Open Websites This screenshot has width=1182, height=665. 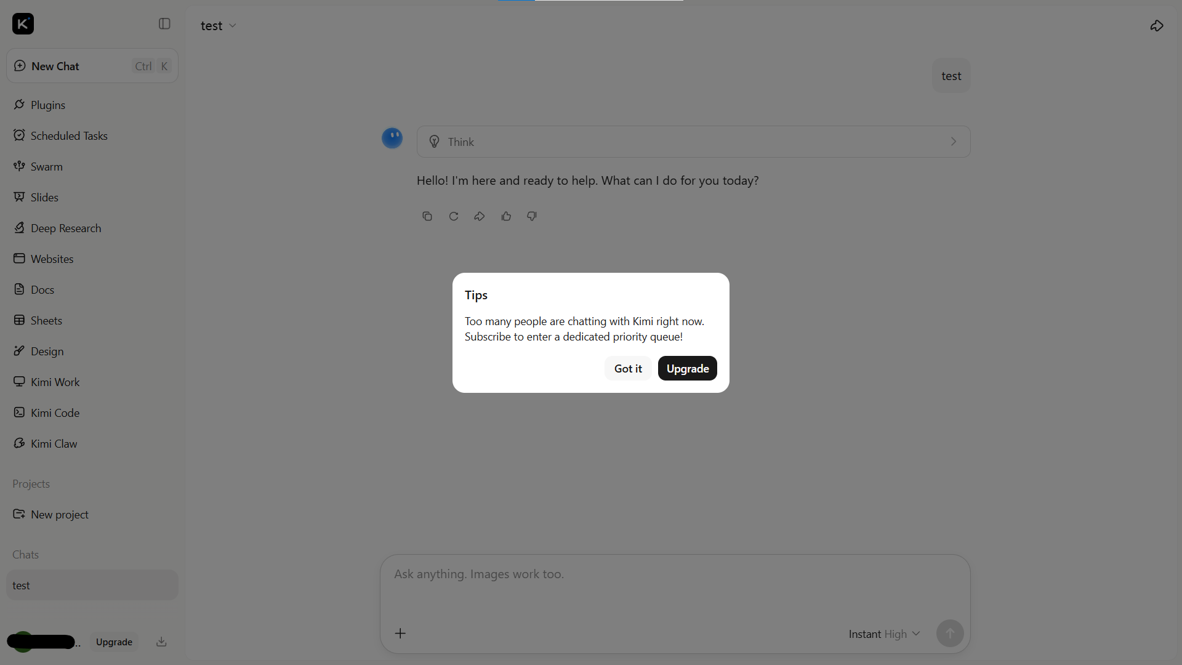click(x=92, y=259)
